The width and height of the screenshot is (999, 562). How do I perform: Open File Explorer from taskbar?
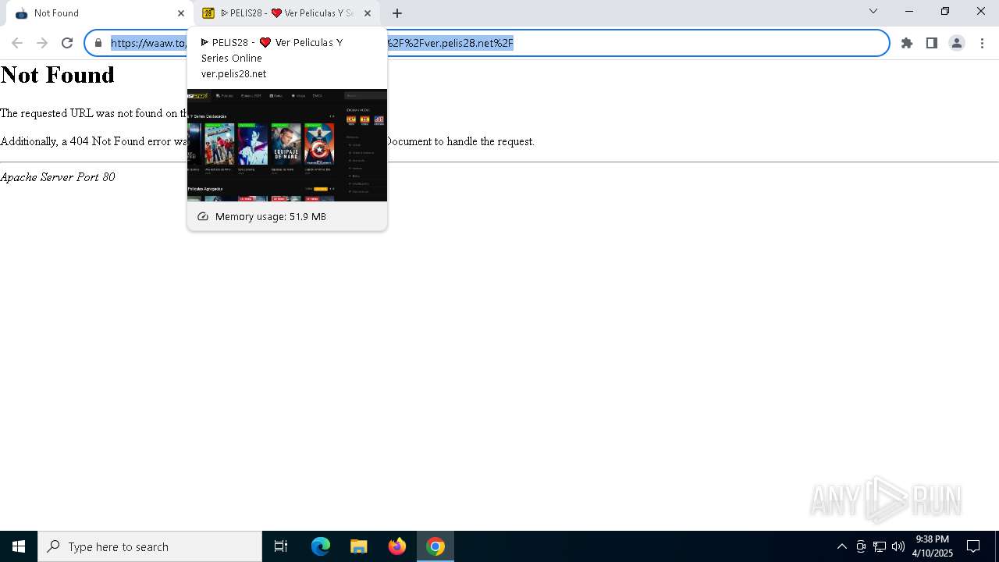[358, 546]
